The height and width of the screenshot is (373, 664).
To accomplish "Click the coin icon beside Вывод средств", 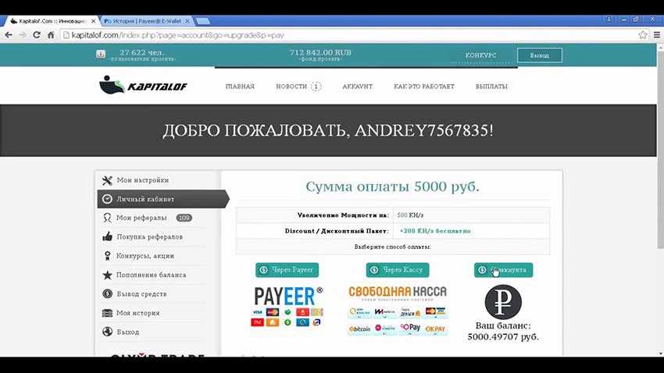I will 107,293.
